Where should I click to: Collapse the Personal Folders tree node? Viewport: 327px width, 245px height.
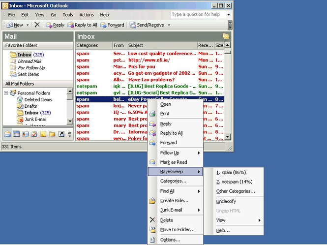click(x=6, y=93)
